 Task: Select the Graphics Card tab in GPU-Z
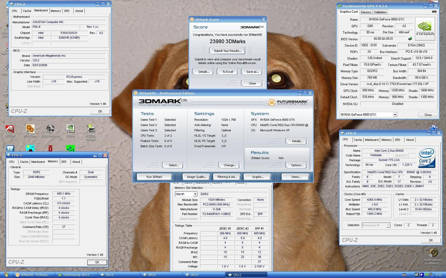tap(349, 12)
